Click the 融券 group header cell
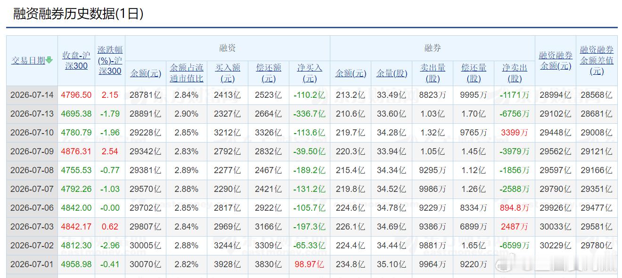The height and width of the screenshot is (278, 622). [433, 48]
